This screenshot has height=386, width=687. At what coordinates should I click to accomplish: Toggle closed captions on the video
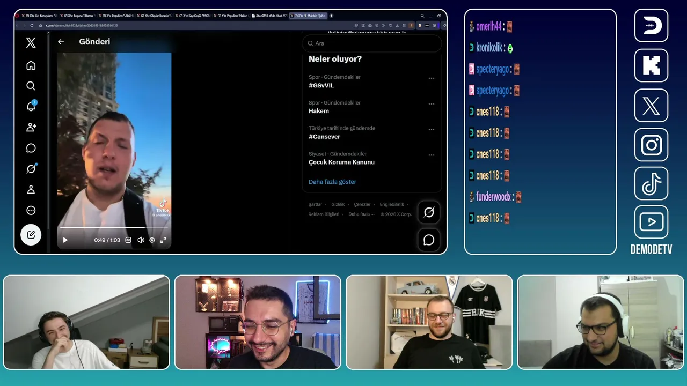(x=128, y=240)
